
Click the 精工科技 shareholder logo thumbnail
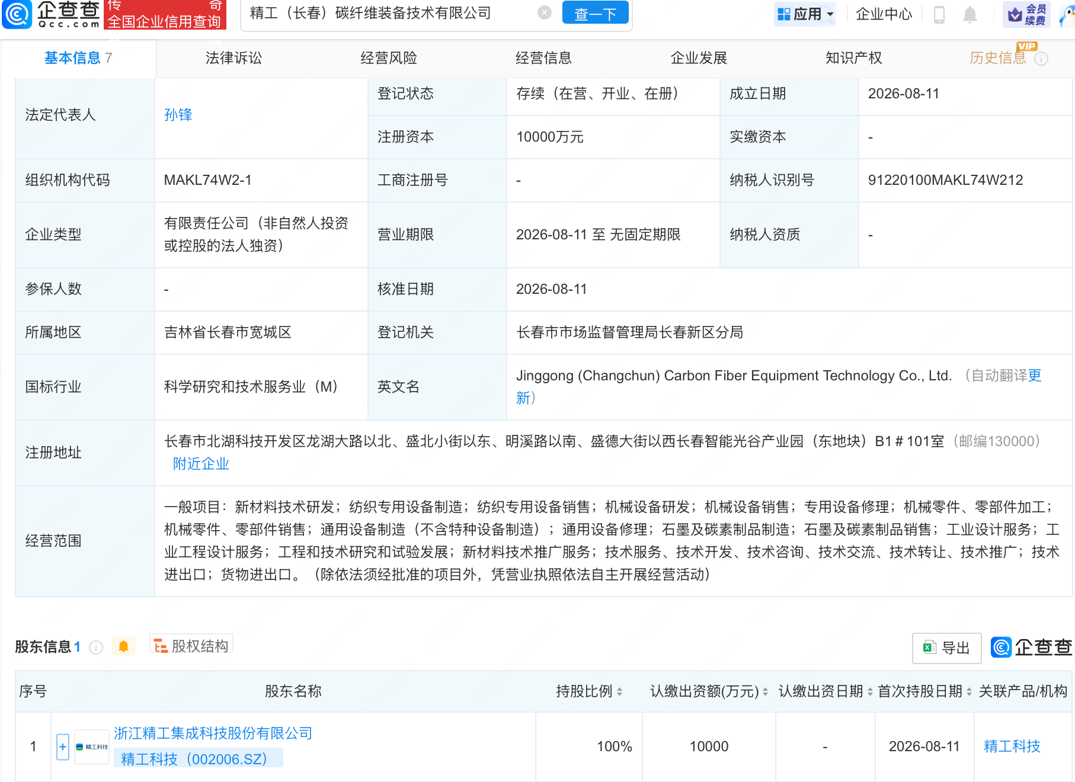click(x=92, y=747)
